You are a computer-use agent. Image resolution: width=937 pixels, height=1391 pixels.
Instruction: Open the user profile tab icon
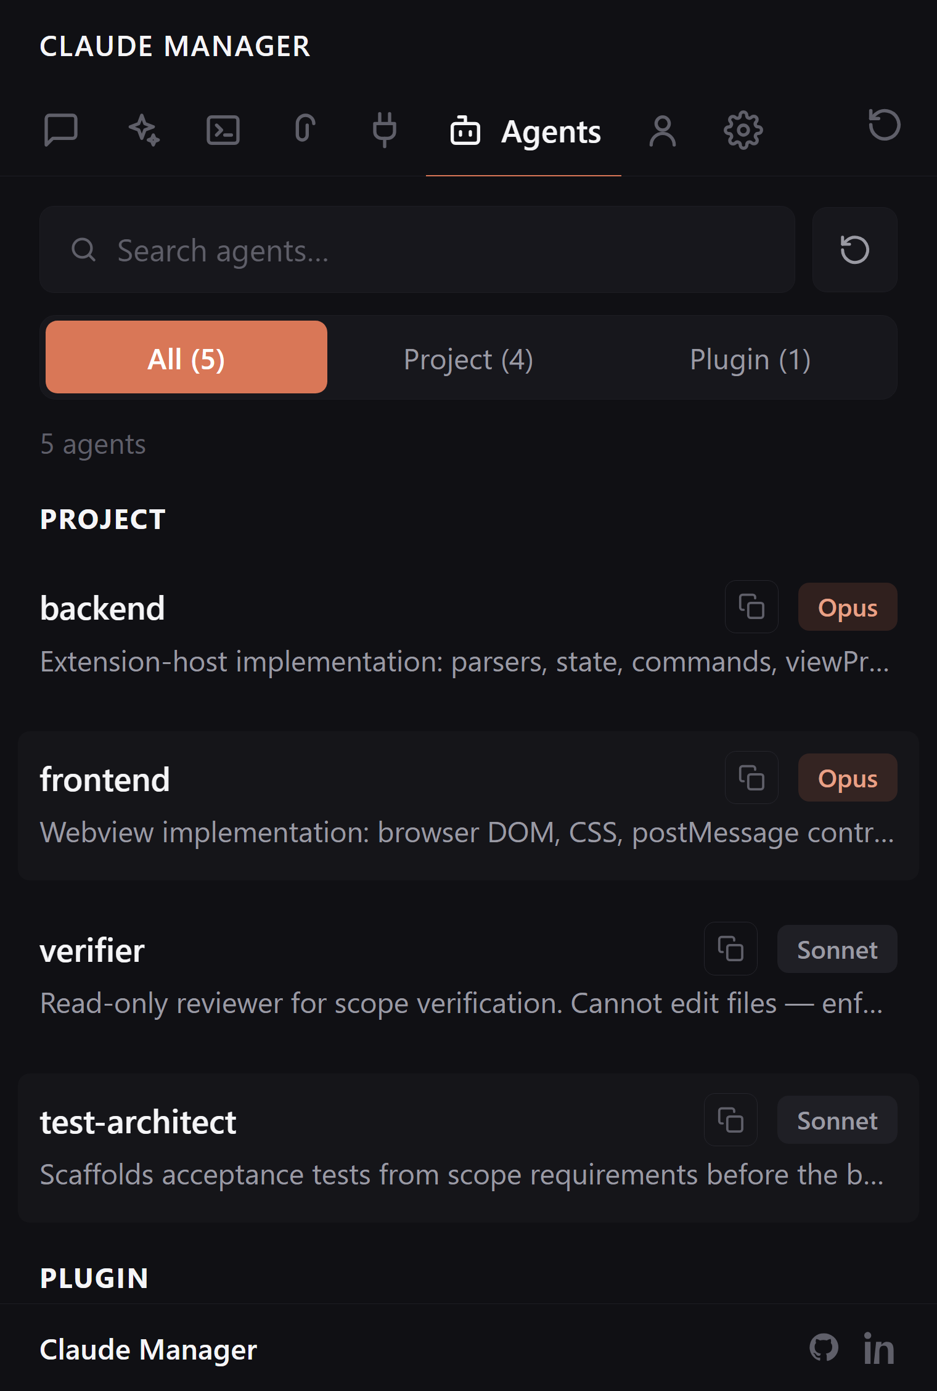point(663,131)
